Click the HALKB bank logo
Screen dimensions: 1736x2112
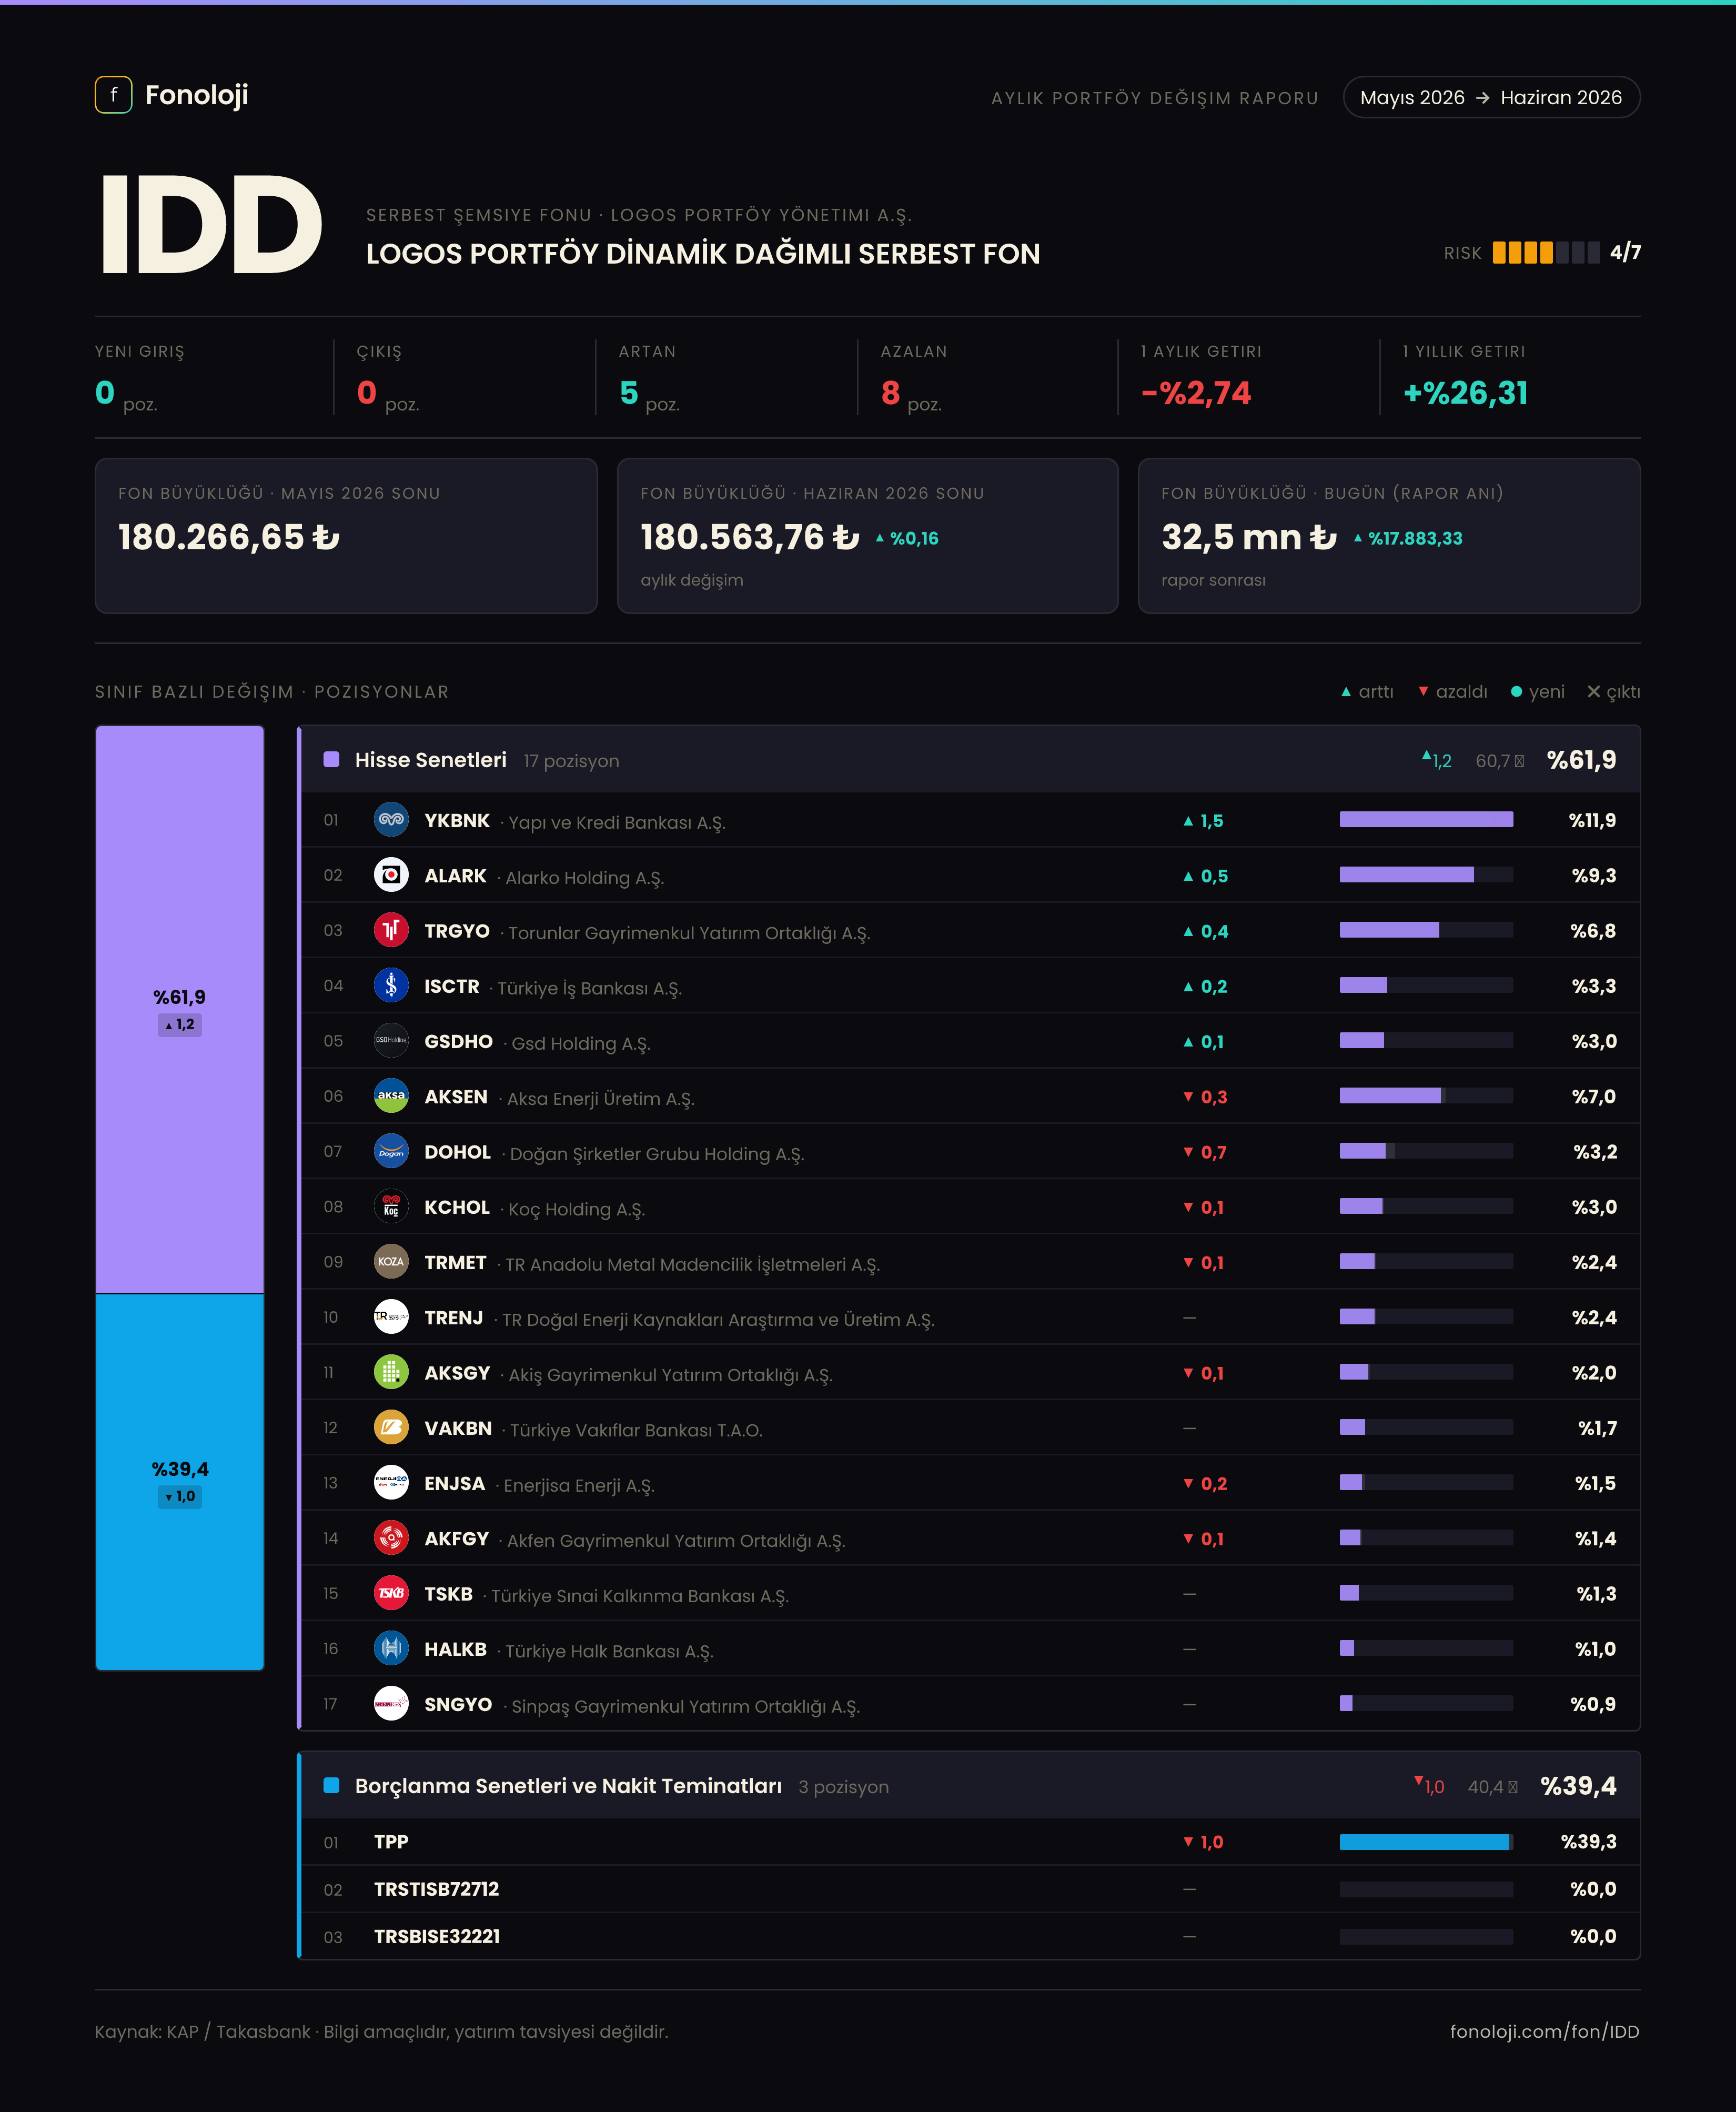pyautogui.click(x=391, y=1649)
